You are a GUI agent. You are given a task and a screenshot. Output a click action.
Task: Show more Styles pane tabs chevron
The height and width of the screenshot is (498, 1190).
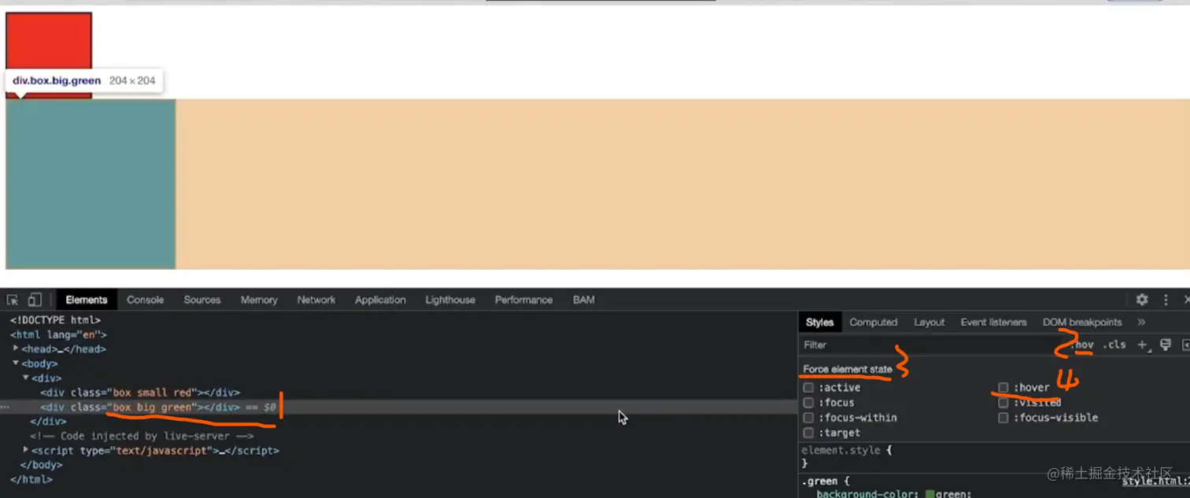point(1141,322)
